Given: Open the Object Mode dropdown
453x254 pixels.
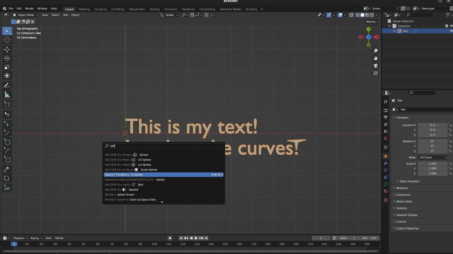Looking at the screenshot, I should (26, 15).
